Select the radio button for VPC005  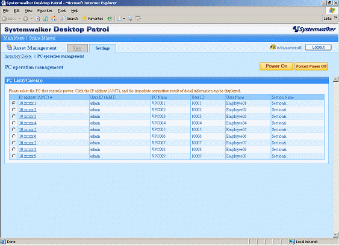(x=14, y=129)
